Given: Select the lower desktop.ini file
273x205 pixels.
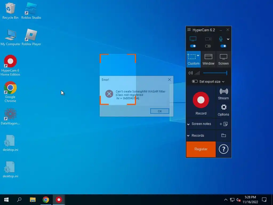Looking at the screenshot, I should coord(10,169).
